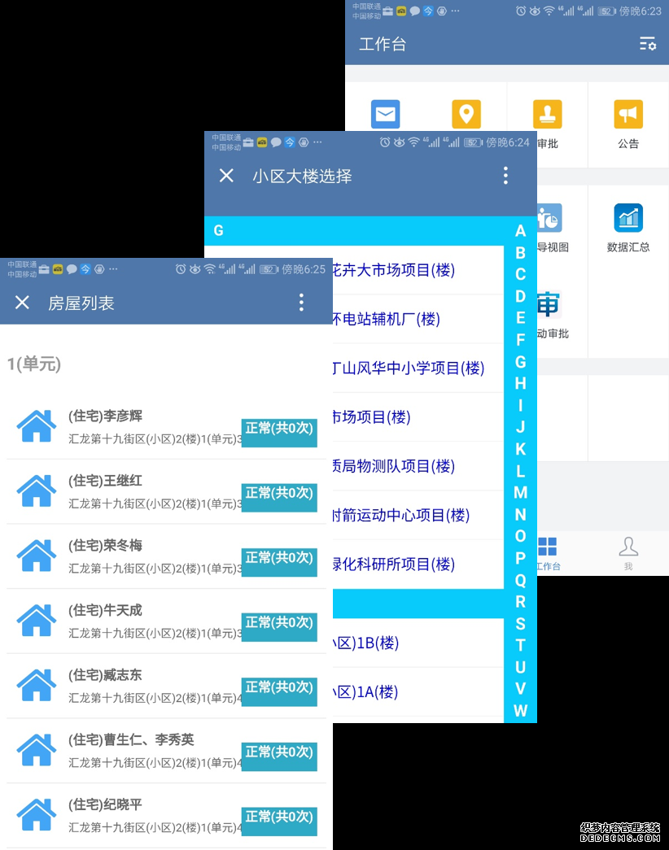Image resolution: width=669 pixels, height=850 pixels.
Task: Close the 小区大楼选择 screen with the X
Action: [226, 175]
